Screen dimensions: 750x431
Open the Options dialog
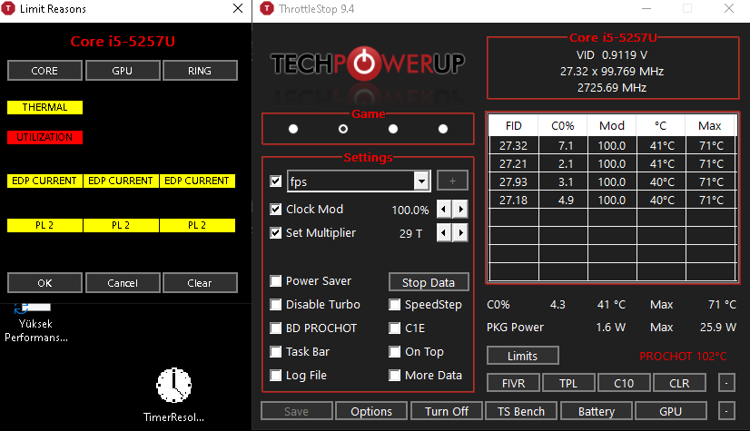point(371,411)
